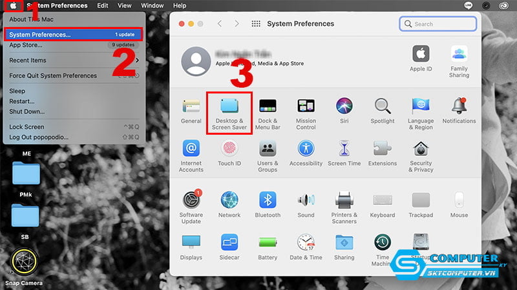Expand the Recent Items submenu
The image size is (517, 290).
coord(74,61)
